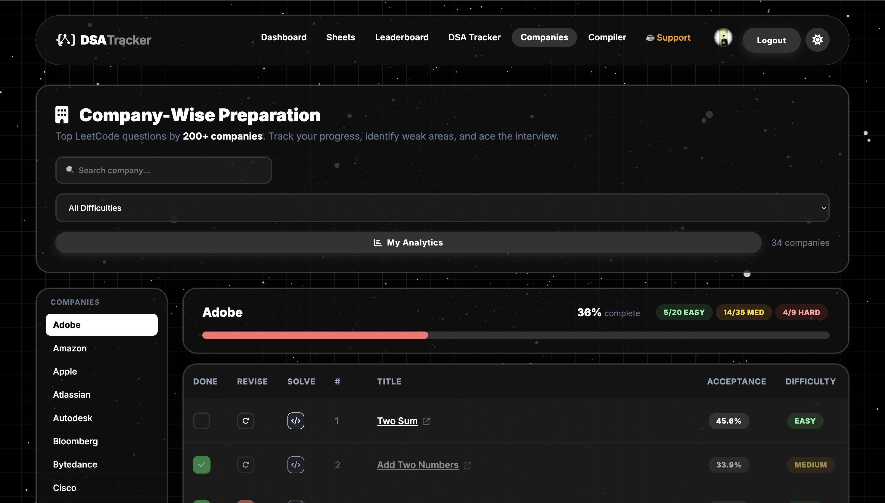
Task: Open code solver for Two Sum
Action: pyautogui.click(x=296, y=421)
